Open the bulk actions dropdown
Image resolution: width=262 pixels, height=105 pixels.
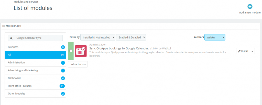78,64
